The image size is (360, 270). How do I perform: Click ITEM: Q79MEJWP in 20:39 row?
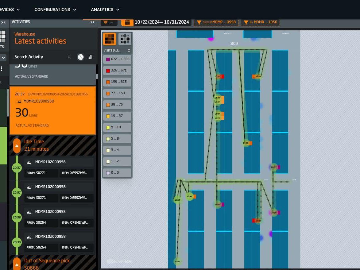76,247
